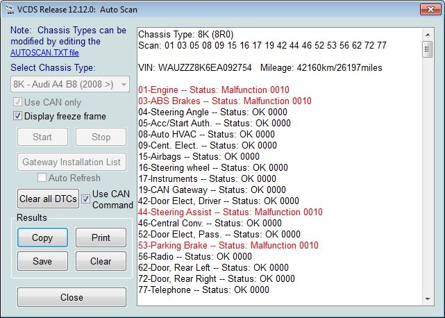Save the scan results
Screen dimensions: 445x318
coord(42,261)
